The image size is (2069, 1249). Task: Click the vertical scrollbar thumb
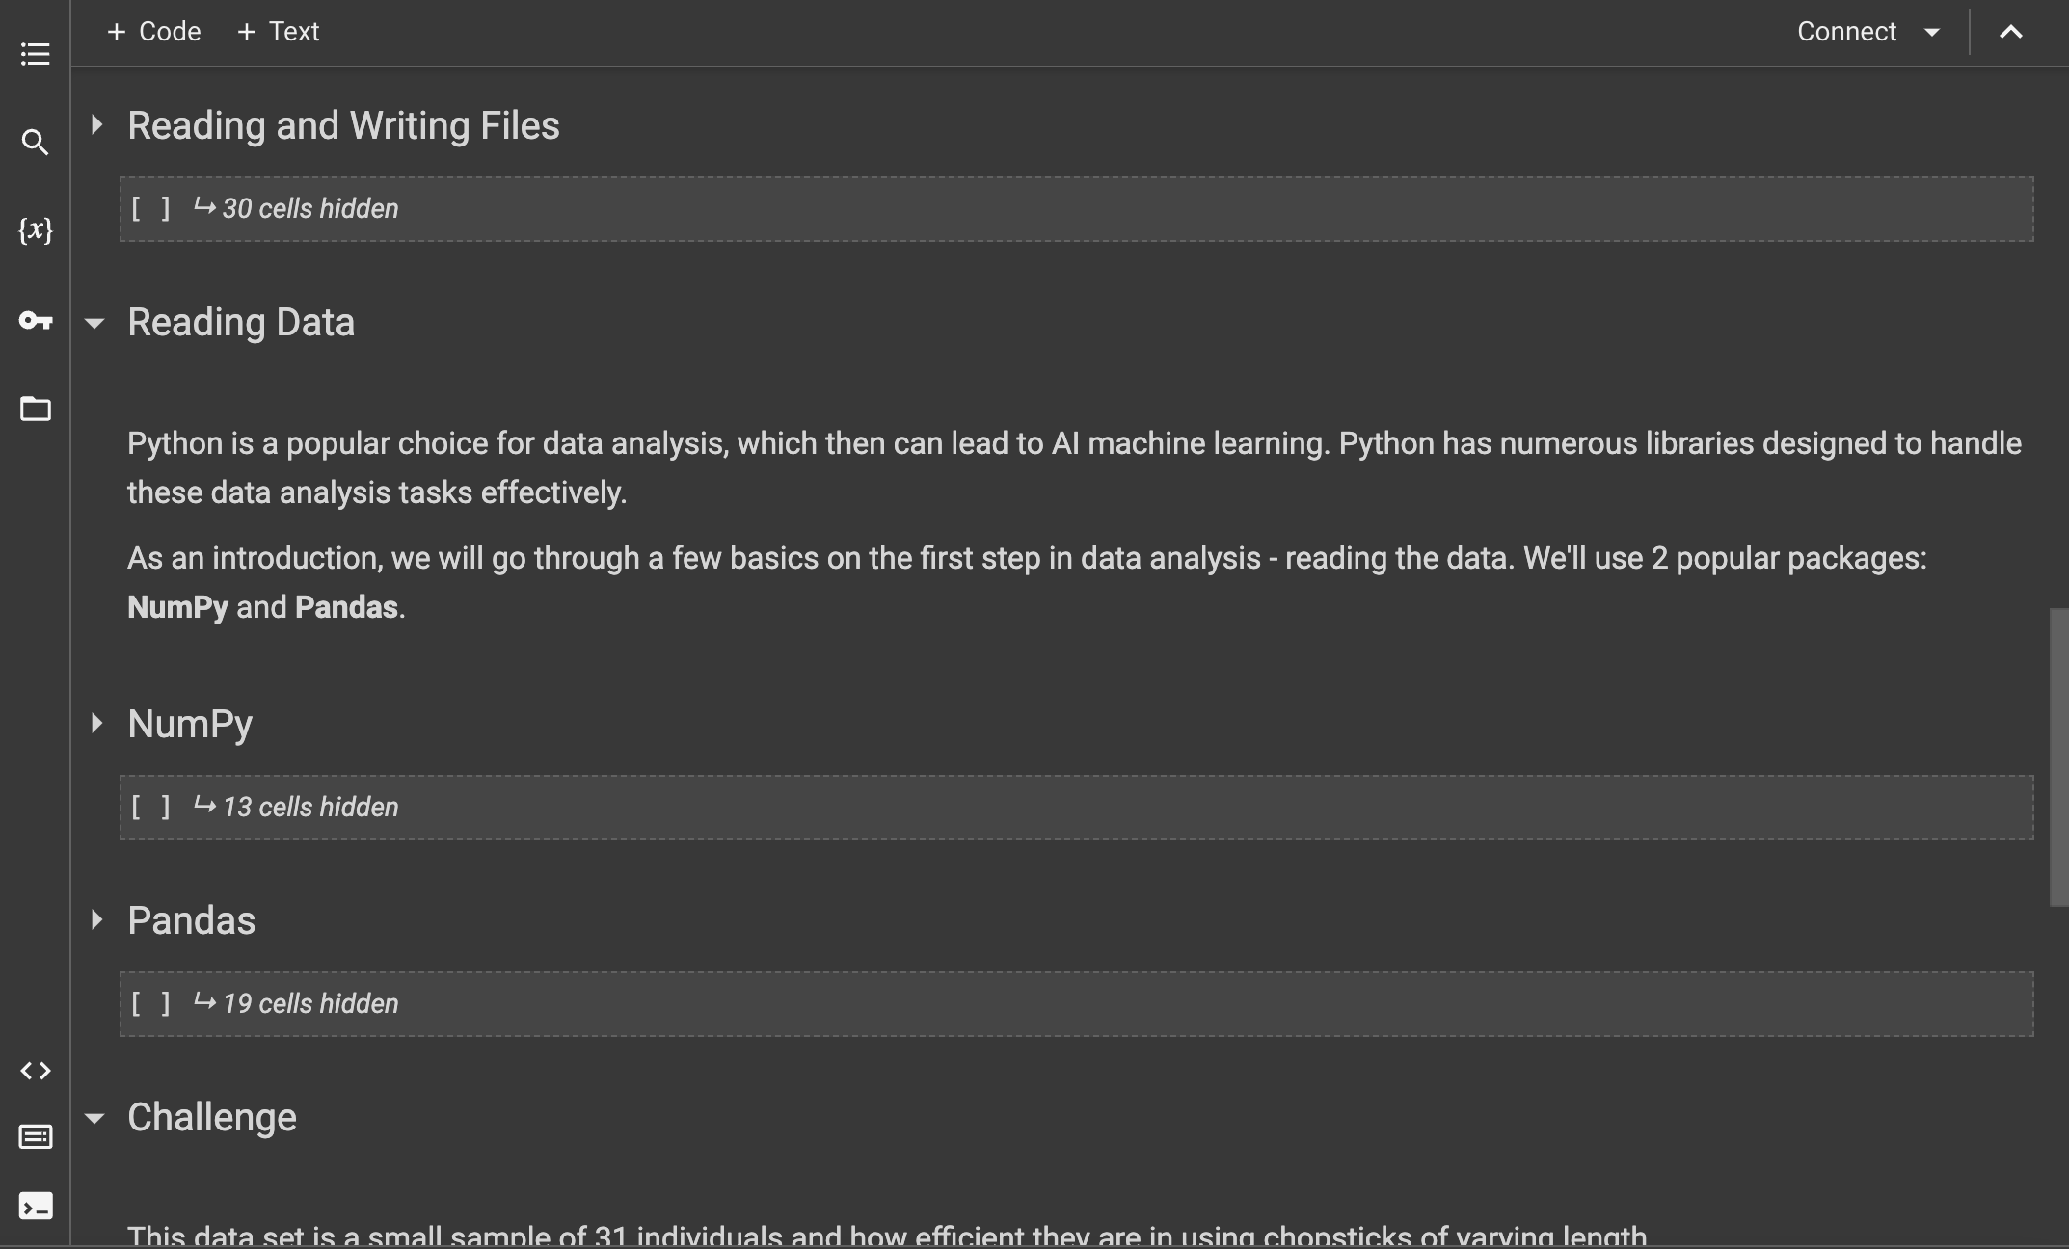pyautogui.click(x=2058, y=757)
